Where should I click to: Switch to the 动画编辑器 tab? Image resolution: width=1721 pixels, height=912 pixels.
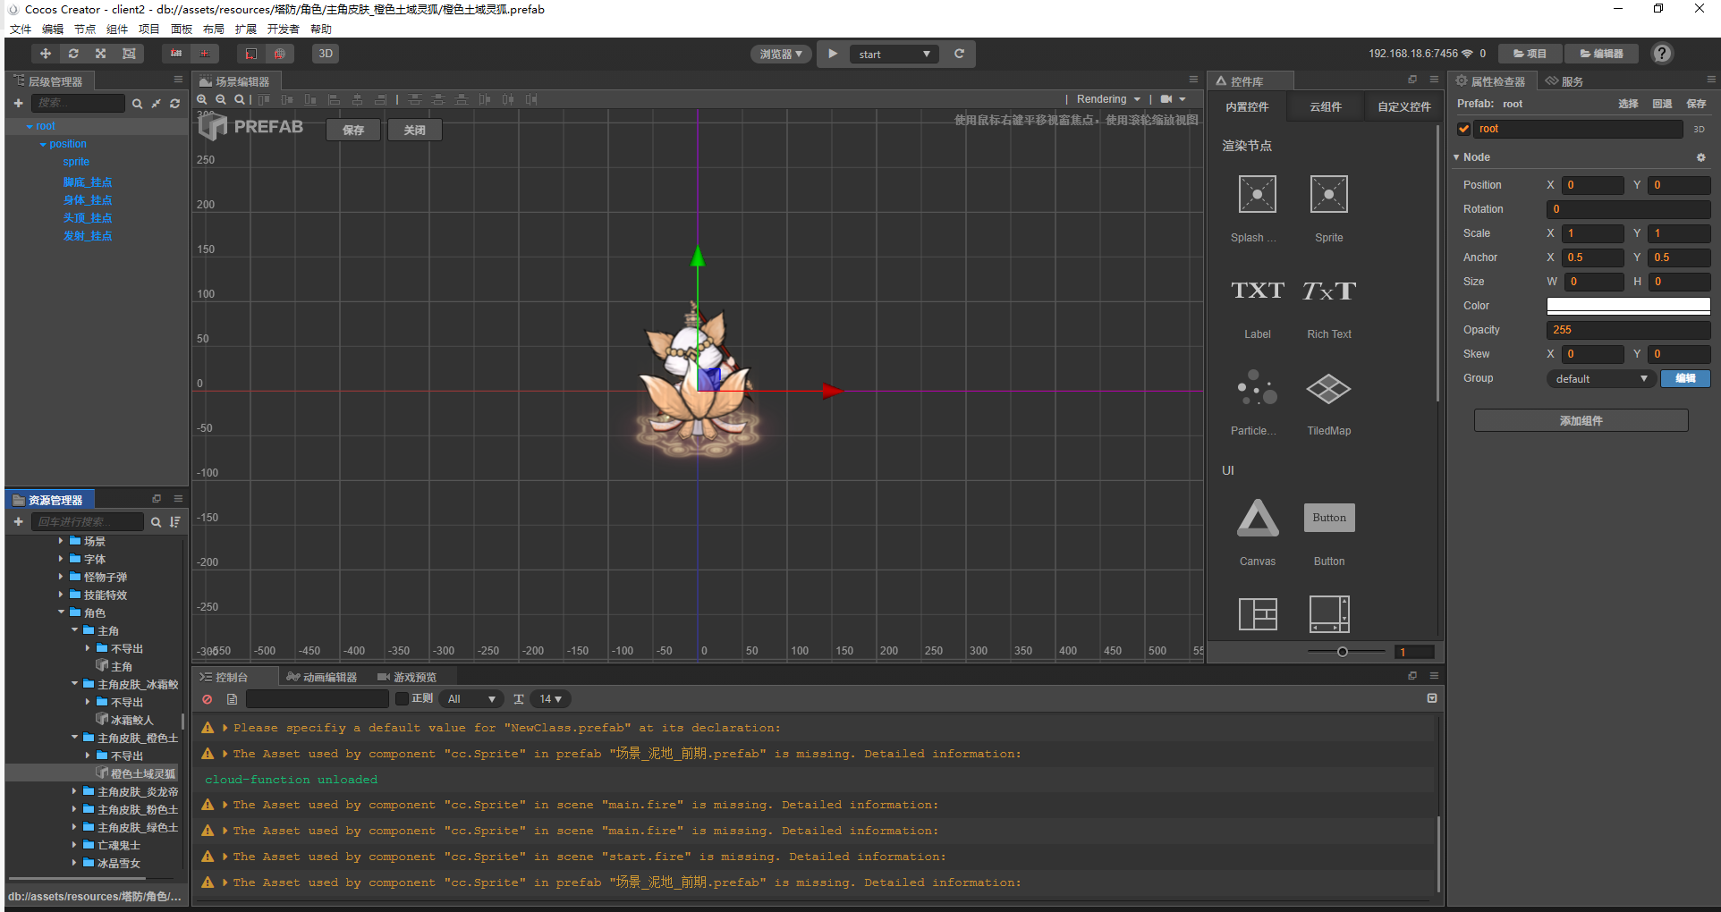coord(322,677)
